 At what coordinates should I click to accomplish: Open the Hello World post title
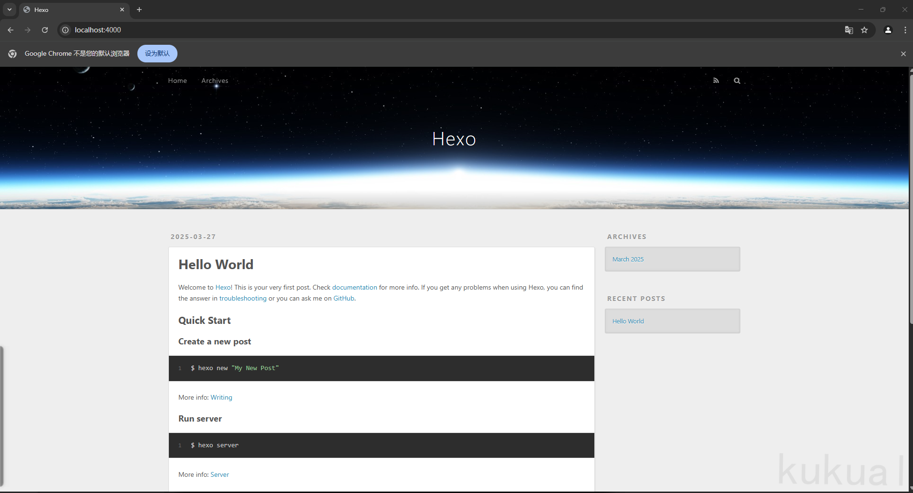[x=216, y=264]
